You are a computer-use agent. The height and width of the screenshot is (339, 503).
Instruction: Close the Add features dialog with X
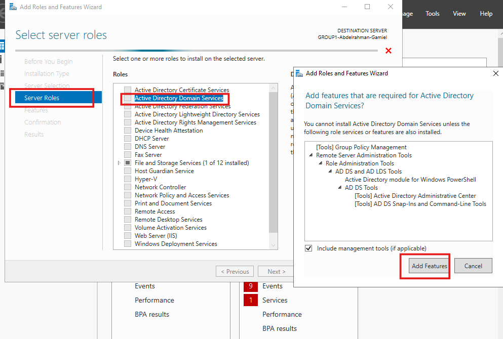click(495, 73)
